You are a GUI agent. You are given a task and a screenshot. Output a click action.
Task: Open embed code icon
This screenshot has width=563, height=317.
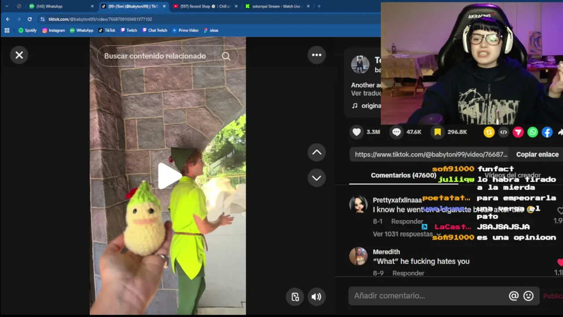(504, 132)
